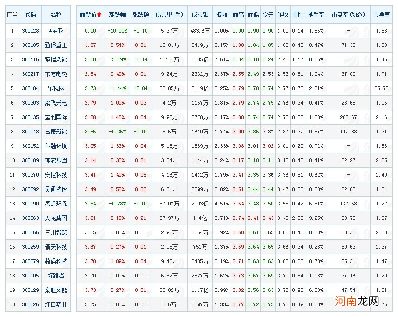Click stock code 300303 for 聚飞光电
This screenshot has height=317, width=398.
[x=30, y=103]
